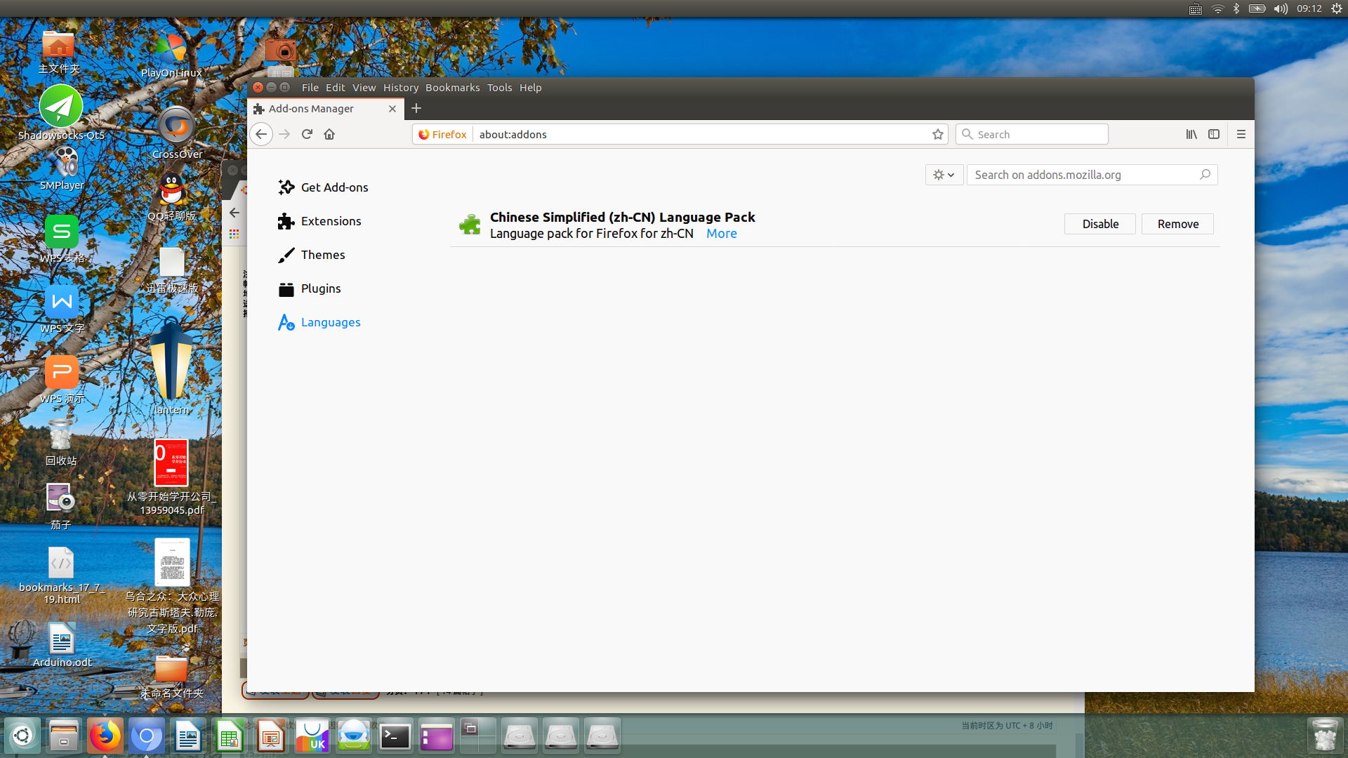
Task: Select bookmarks_17_7_19.html desktop file
Action: click(x=62, y=576)
